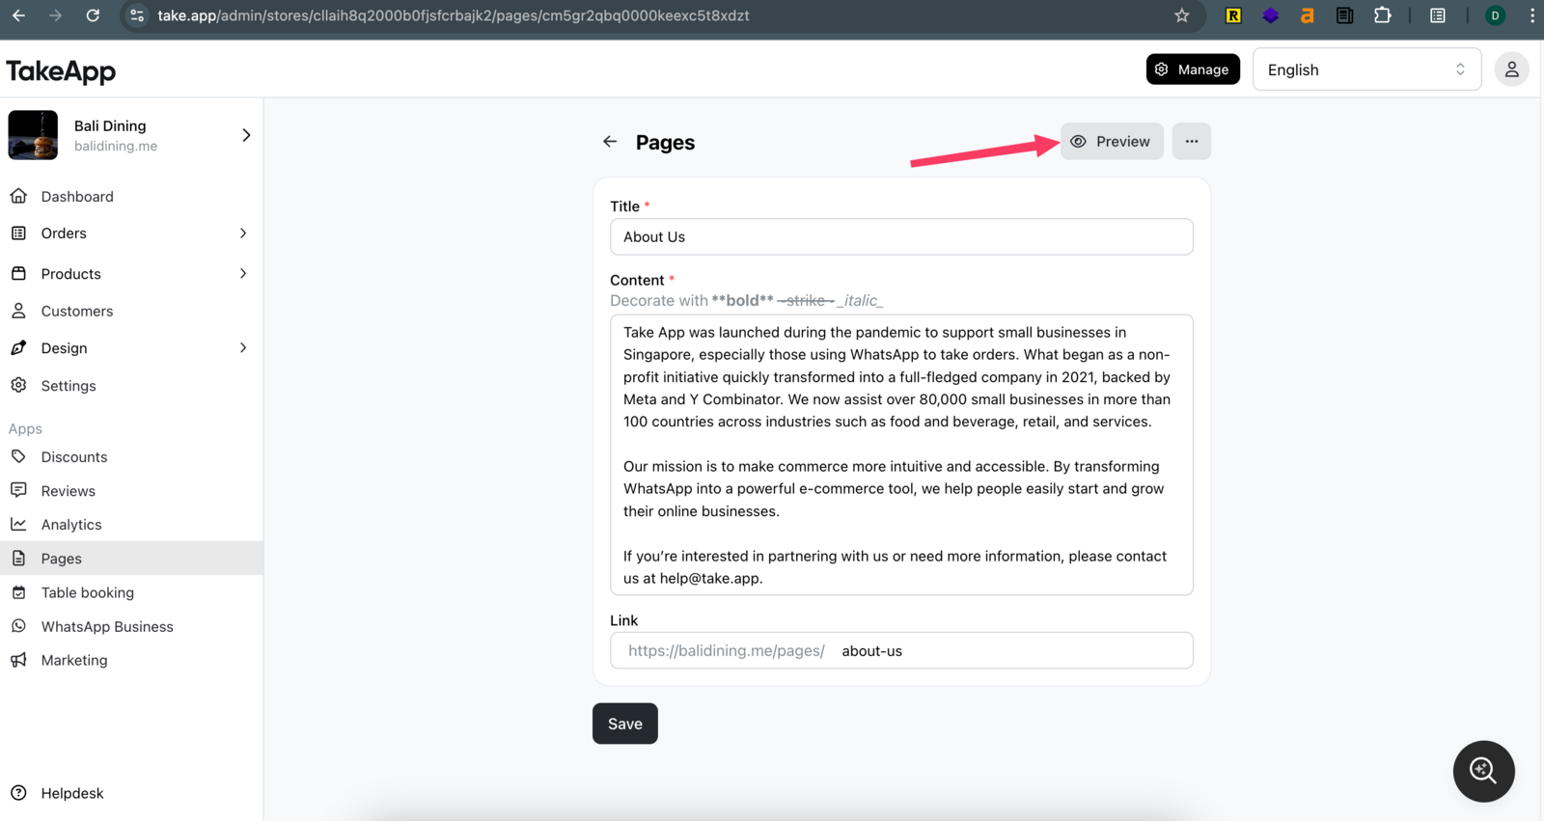Click the TakeApp logo

[x=61, y=71]
